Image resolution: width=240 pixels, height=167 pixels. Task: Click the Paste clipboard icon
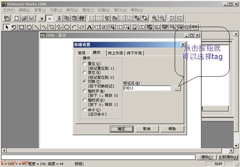(x=74, y=18)
